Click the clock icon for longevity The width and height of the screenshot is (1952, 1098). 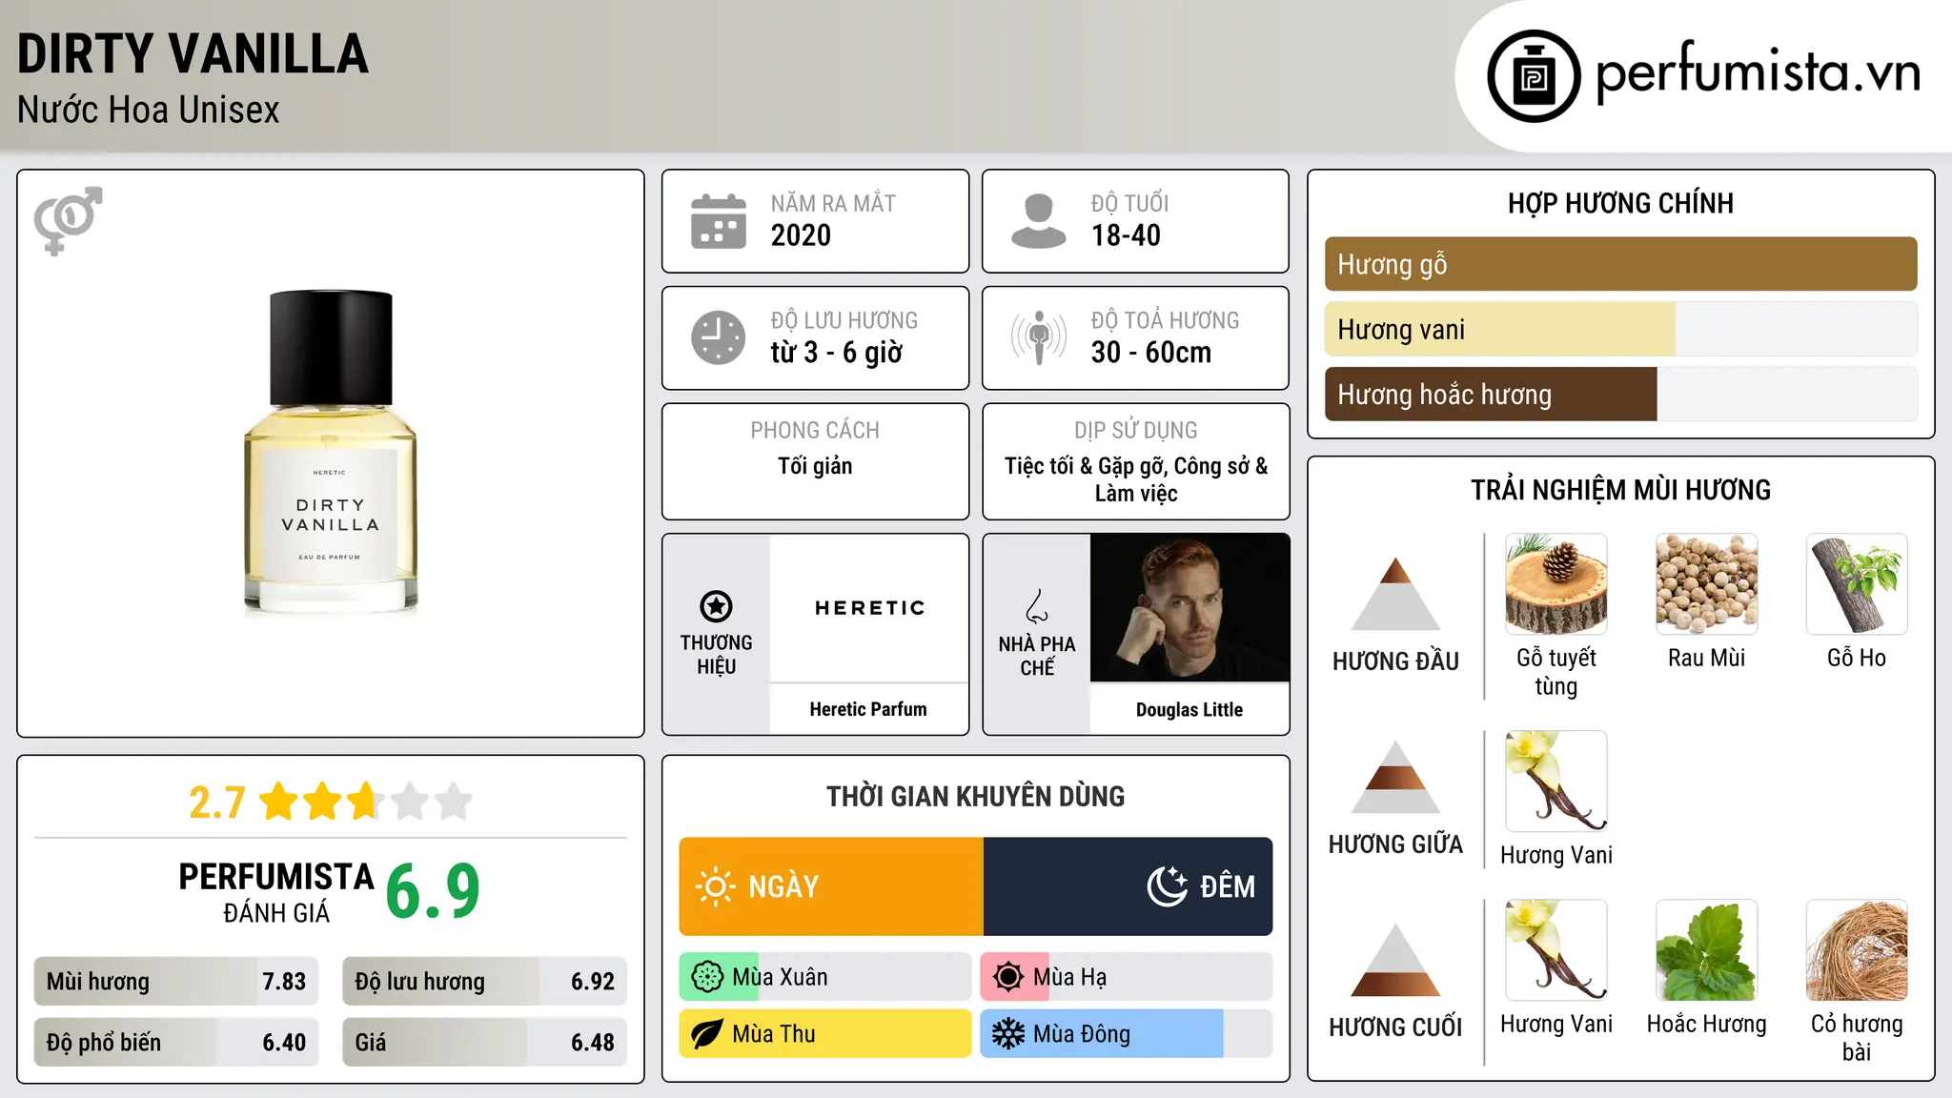coord(719,337)
